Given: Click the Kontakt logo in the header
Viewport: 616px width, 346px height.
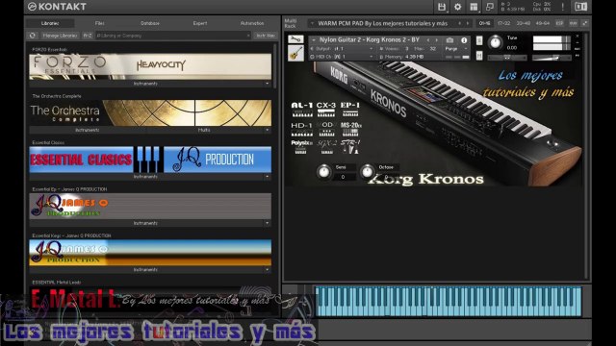Looking at the screenshot, I should point(57,7).
